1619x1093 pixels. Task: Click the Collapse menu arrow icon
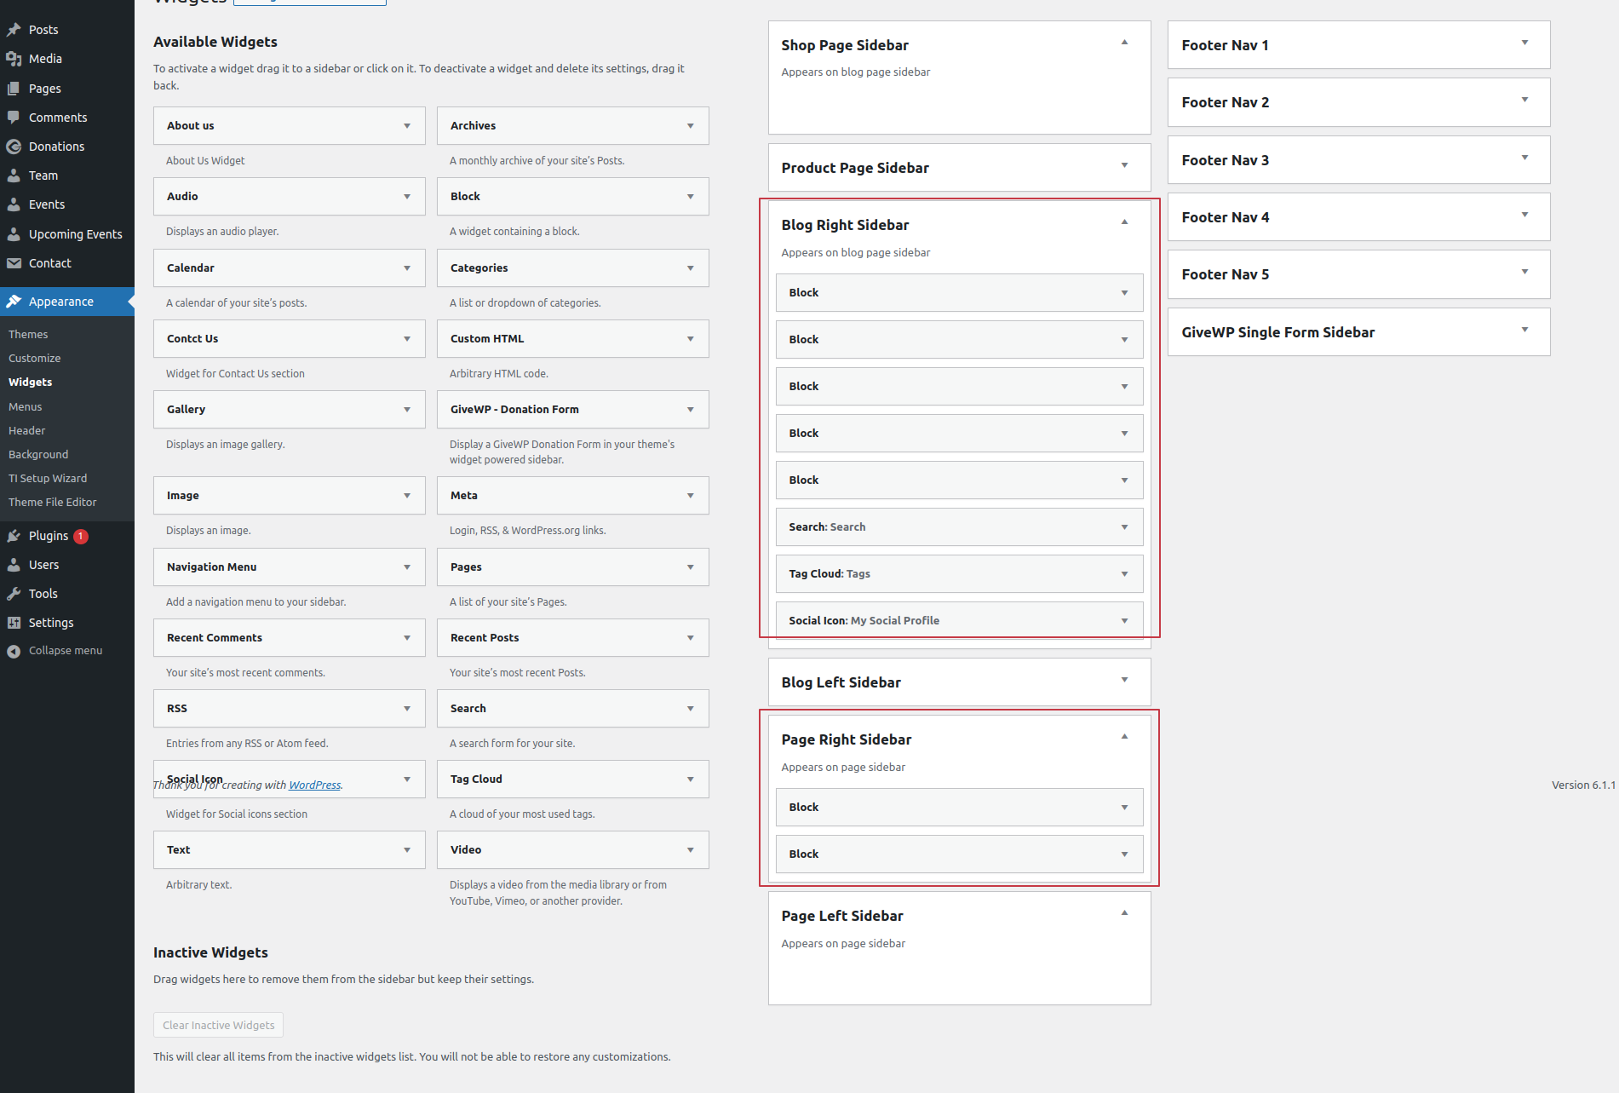[x=14, y=651]
